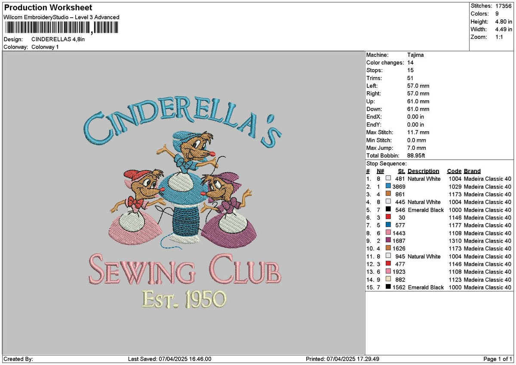
Task: Click the Color changes value '14'
Action: (x=411, y=63)
